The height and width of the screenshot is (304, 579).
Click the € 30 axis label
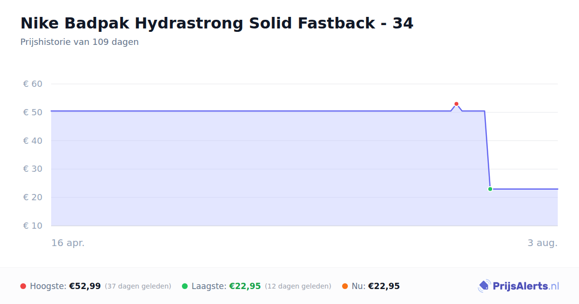[33, 169]
